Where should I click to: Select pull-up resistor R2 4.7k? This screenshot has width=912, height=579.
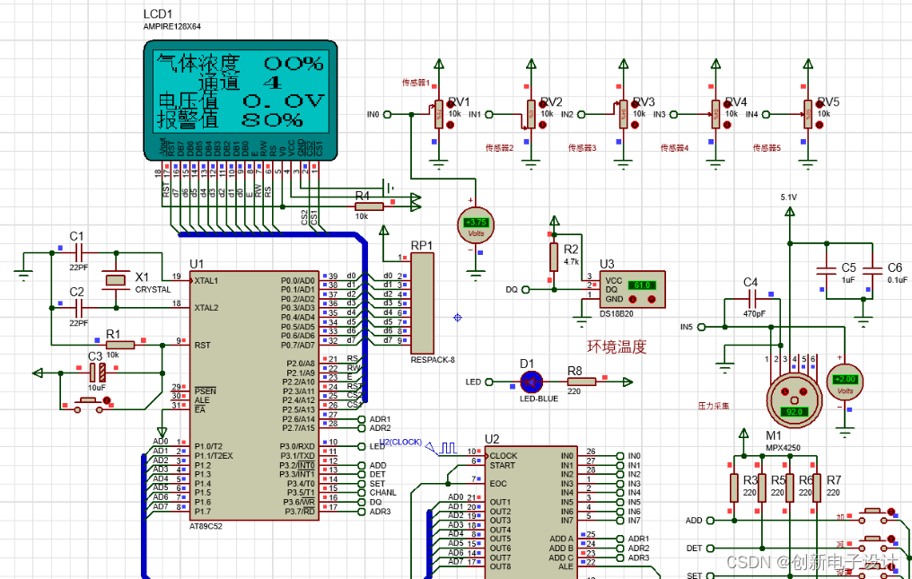point(554,258)
